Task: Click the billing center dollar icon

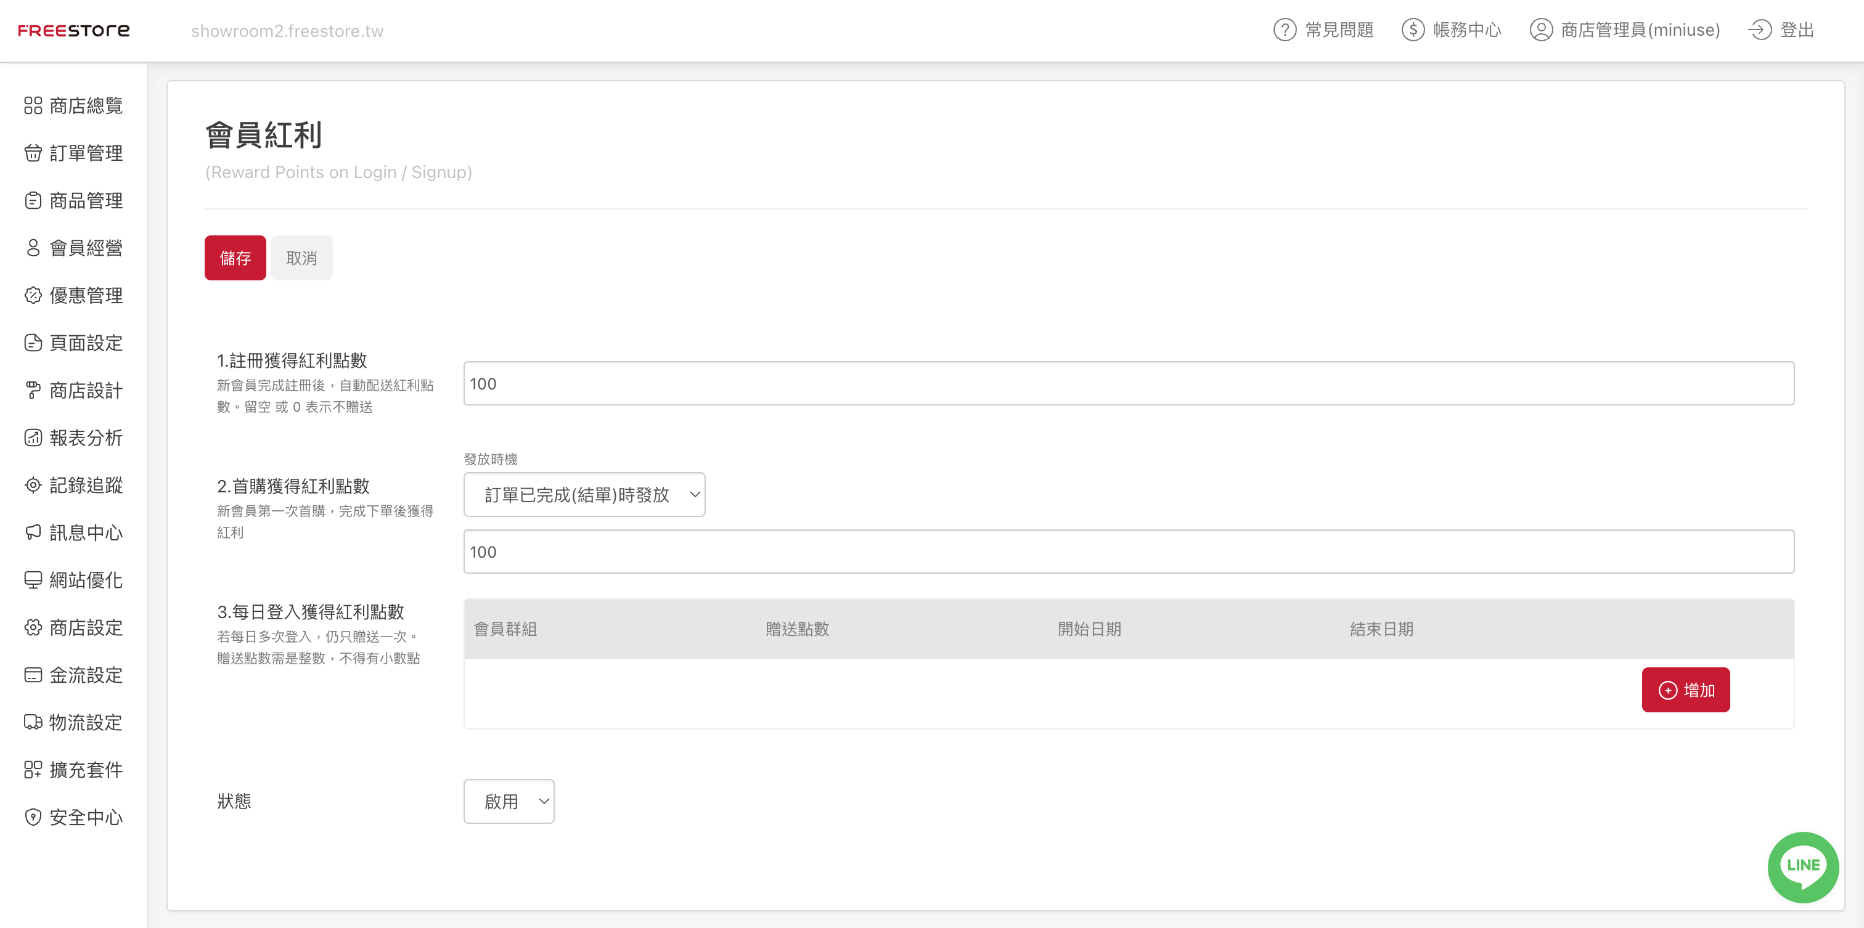Action: (1412, 30)
